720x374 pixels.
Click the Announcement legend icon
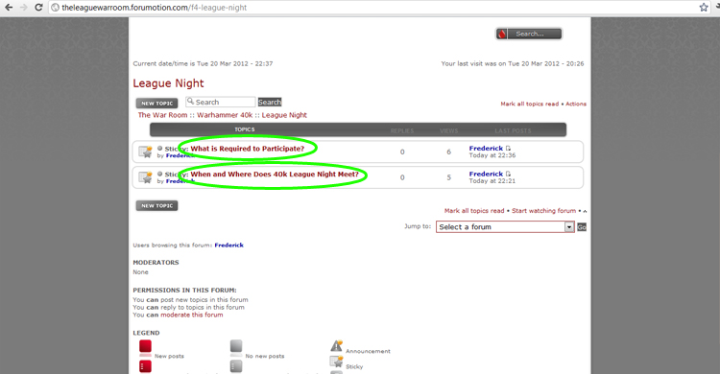(337, 345)
